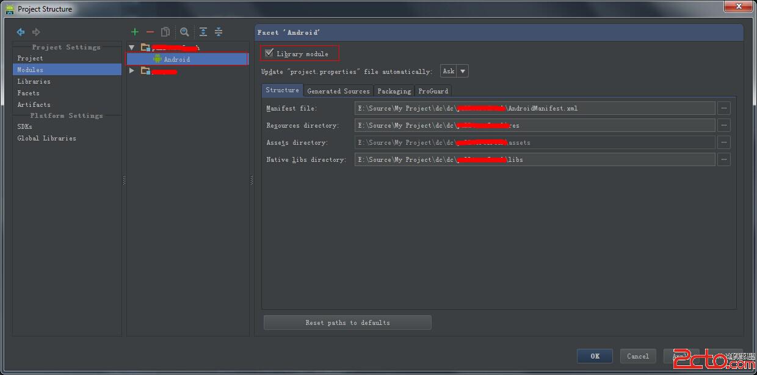Viewport: 757px width, 375px height.
Task: Click the Cancel button
Action: (638, 356)
